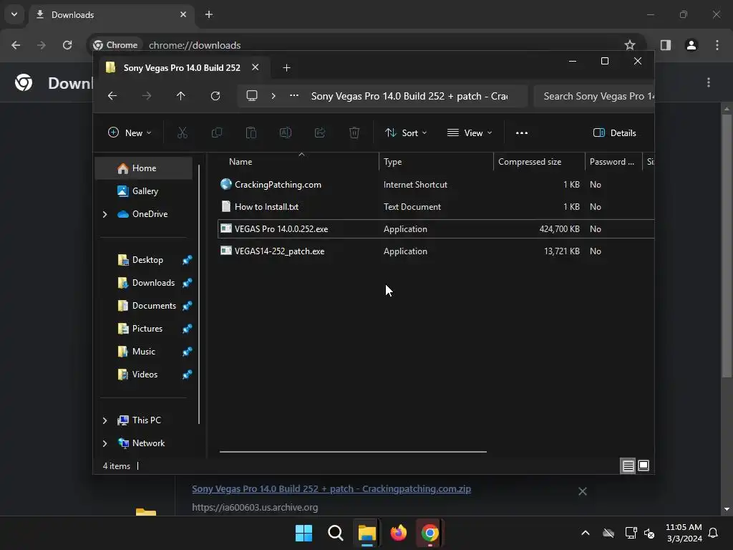733x550 pixels.
Task: Click the This PC monitor icon in address bar
Action: (252, 96)
